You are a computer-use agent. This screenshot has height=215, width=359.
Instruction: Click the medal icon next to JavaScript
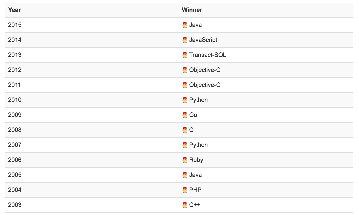[x=185, y=40]
